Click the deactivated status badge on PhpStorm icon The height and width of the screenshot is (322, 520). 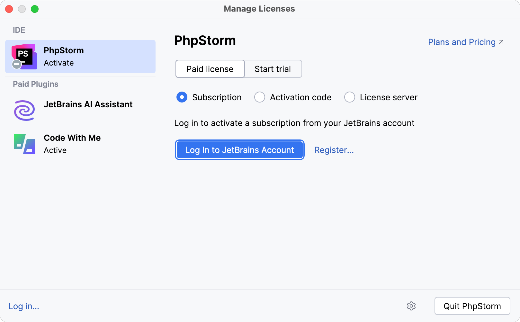click(16, 64)
